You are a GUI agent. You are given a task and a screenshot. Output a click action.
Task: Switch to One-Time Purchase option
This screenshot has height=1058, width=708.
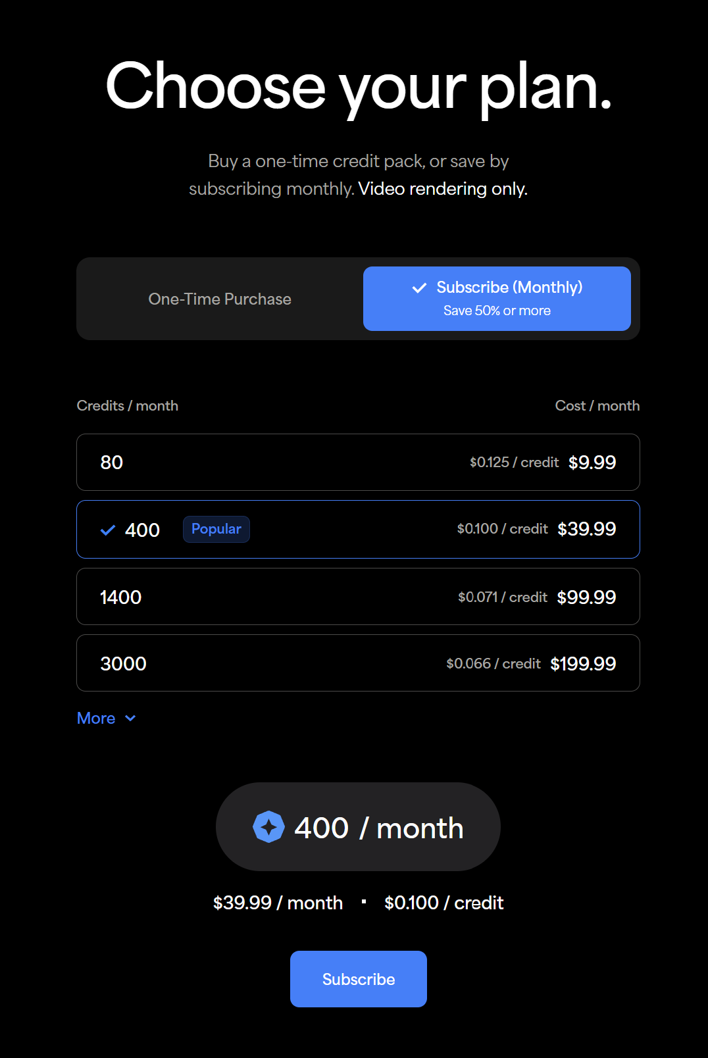coord(220,299)
